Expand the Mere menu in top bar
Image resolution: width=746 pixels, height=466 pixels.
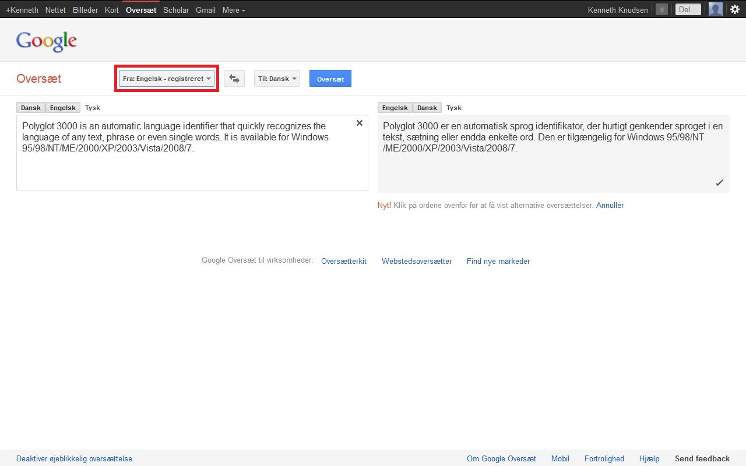click(234, 10)
